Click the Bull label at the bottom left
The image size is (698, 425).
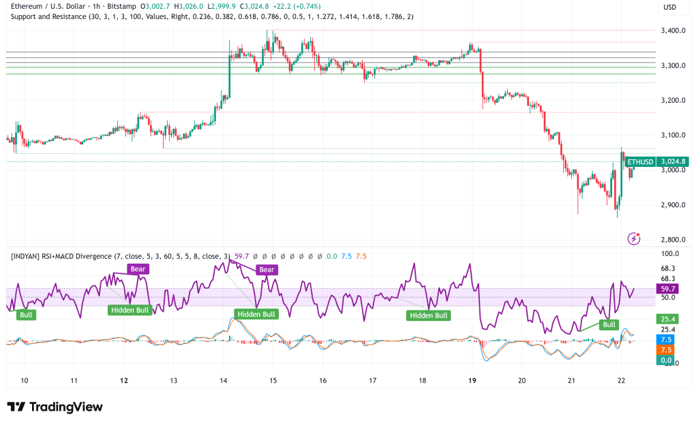click(x=26, y=315)
